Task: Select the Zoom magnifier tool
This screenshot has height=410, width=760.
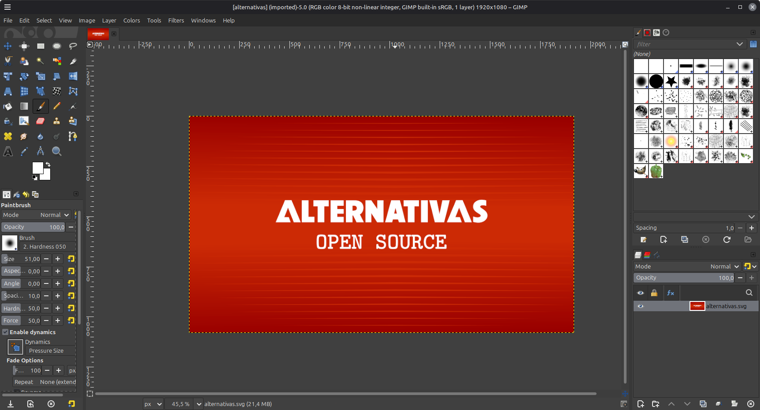Action: coord(56,152)
